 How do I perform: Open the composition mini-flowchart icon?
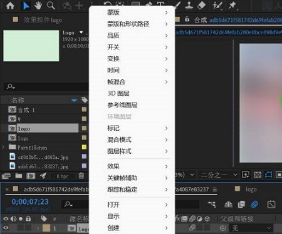pyautogui.click(x=212, y=205)
